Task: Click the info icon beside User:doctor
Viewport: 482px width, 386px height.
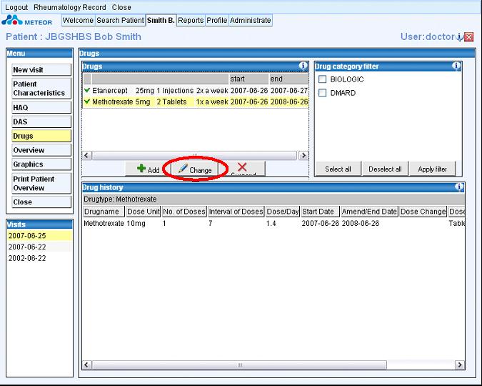Action: tap(459, 37)
